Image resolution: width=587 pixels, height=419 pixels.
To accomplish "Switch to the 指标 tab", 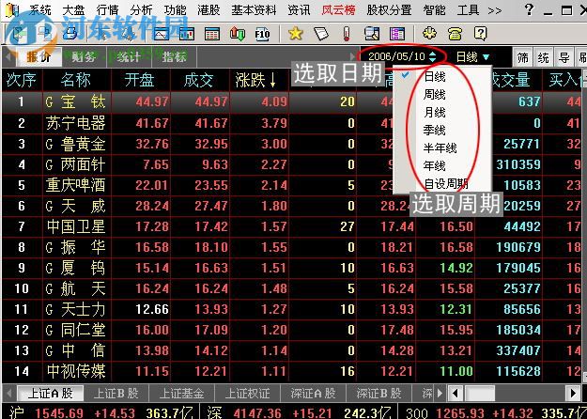I will click(x=174, y=57).
